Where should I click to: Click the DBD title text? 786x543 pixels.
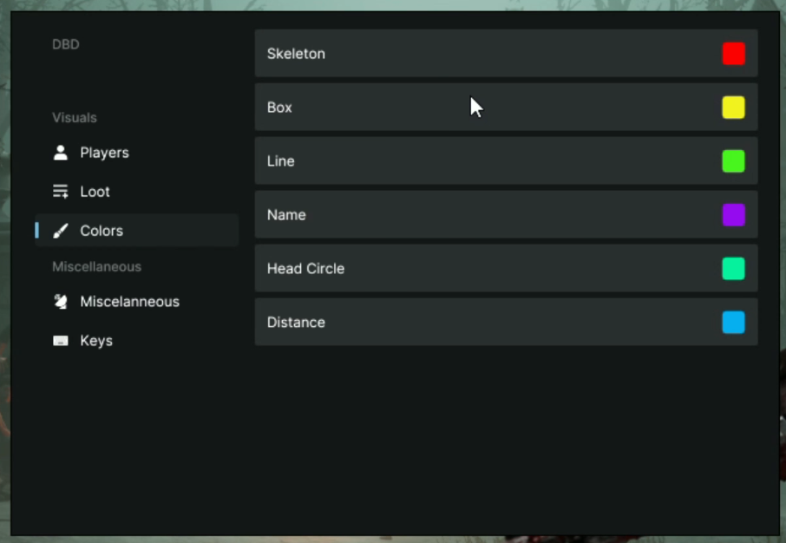[x=66, y=44]
